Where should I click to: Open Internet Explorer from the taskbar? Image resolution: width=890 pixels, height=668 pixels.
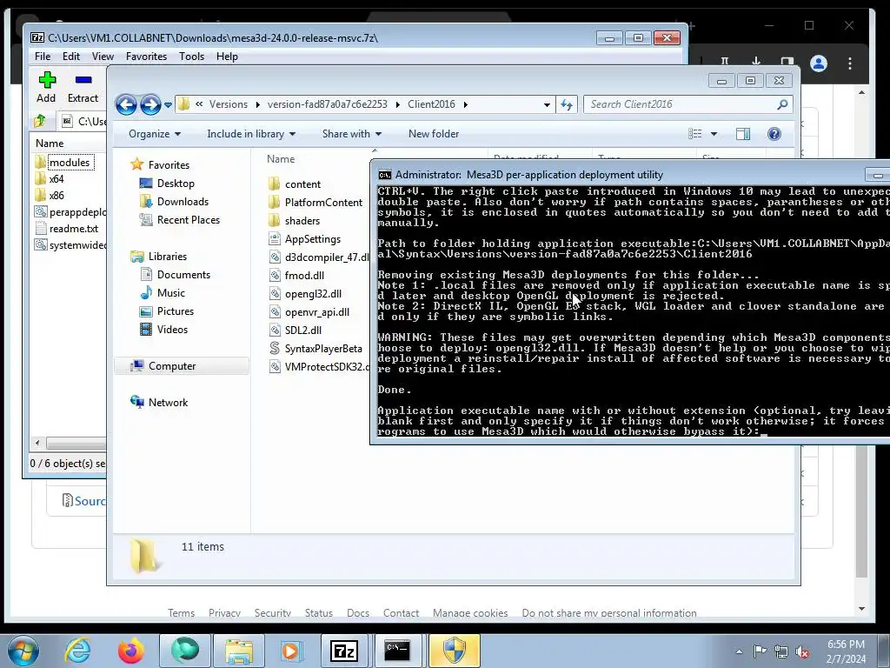[x=77, y=651]
